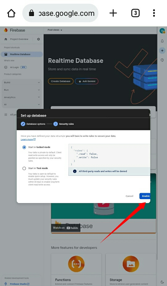Open the Post views project dropdown
Image resolution: width=167 pixels, height=286 pixels.
point(55,30)
